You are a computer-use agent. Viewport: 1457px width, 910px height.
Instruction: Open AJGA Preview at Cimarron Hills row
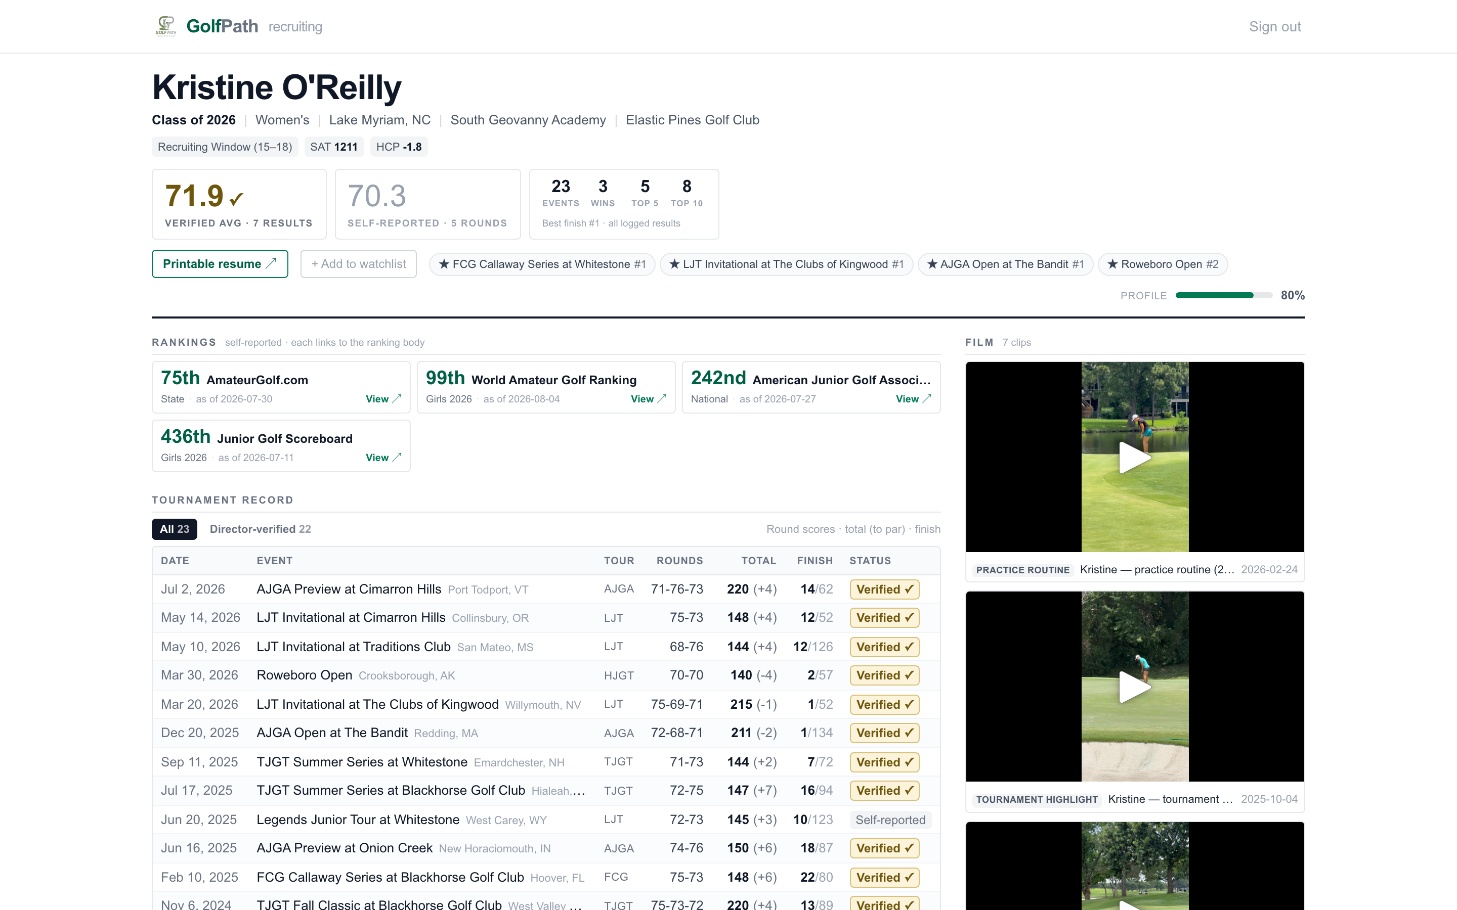(546, 589)
